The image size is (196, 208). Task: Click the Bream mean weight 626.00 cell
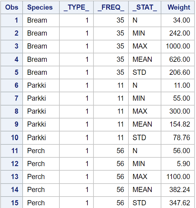(x=178, y=59)
